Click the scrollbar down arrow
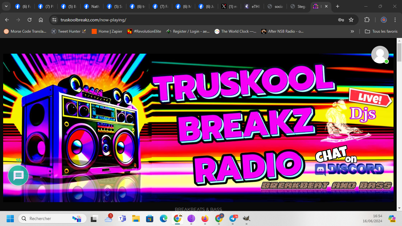The height and width of the screenshot is (226, 402). click(399, 208)
